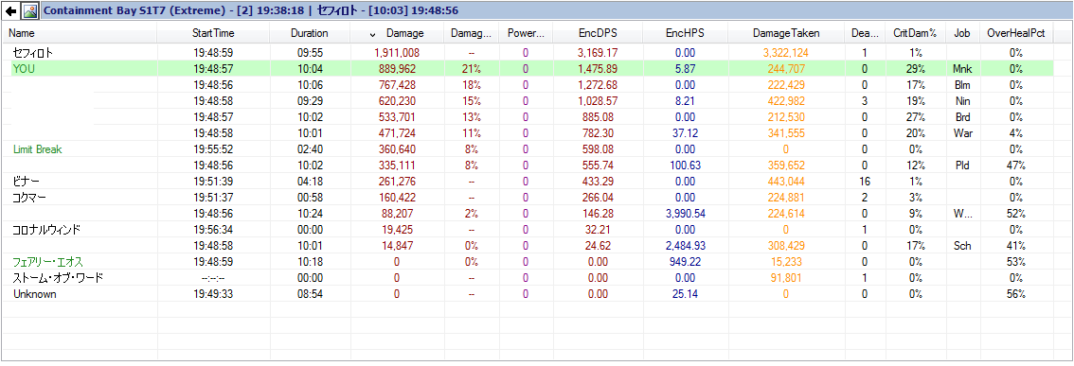Click start time 19:55:52
The image size is (1074, 366).
pos(214,149)
